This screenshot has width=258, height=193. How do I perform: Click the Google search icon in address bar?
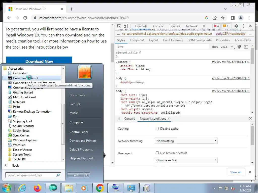[207, 18]
